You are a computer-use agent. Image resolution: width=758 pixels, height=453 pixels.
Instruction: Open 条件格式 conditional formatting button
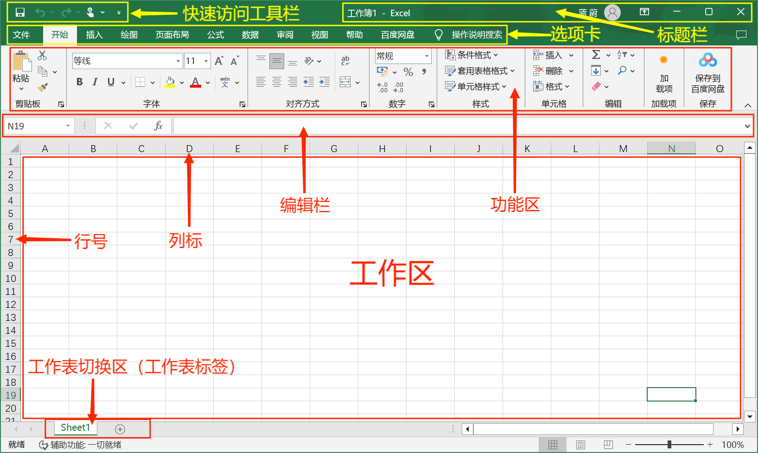pyautogui.click(x=472, y=55)
